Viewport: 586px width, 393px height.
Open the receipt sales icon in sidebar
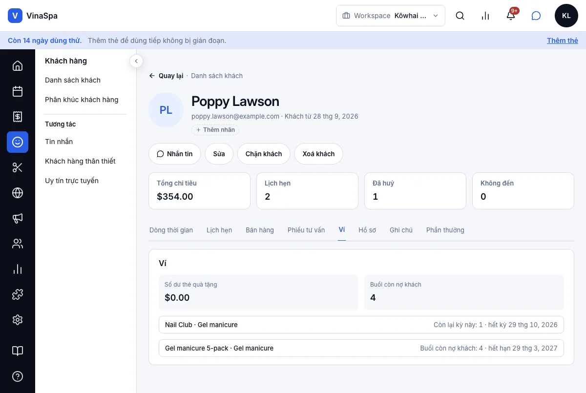18,117
